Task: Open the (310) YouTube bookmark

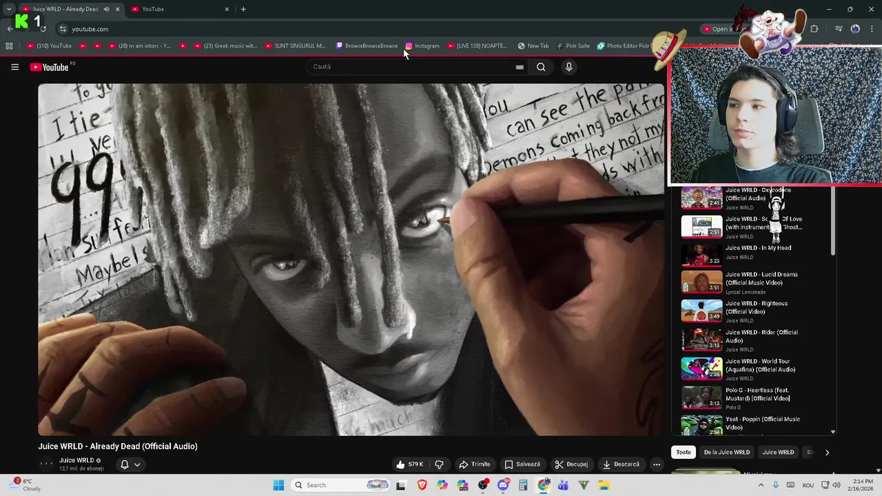Action: [49, 46]
